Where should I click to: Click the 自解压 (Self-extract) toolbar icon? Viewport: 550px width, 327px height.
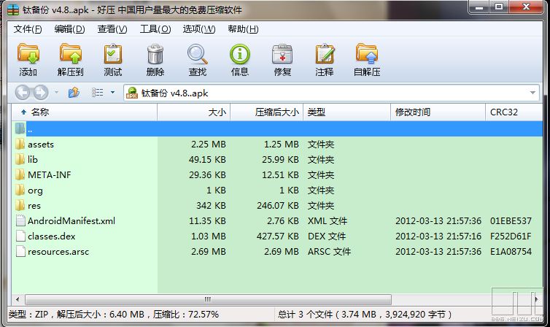coord(367,54)
